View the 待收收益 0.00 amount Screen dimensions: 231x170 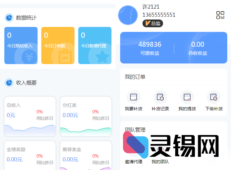click(x=197, y=48)
